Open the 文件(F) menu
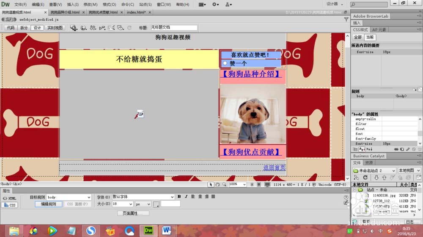The image size is (423, 237). [20, 4]
